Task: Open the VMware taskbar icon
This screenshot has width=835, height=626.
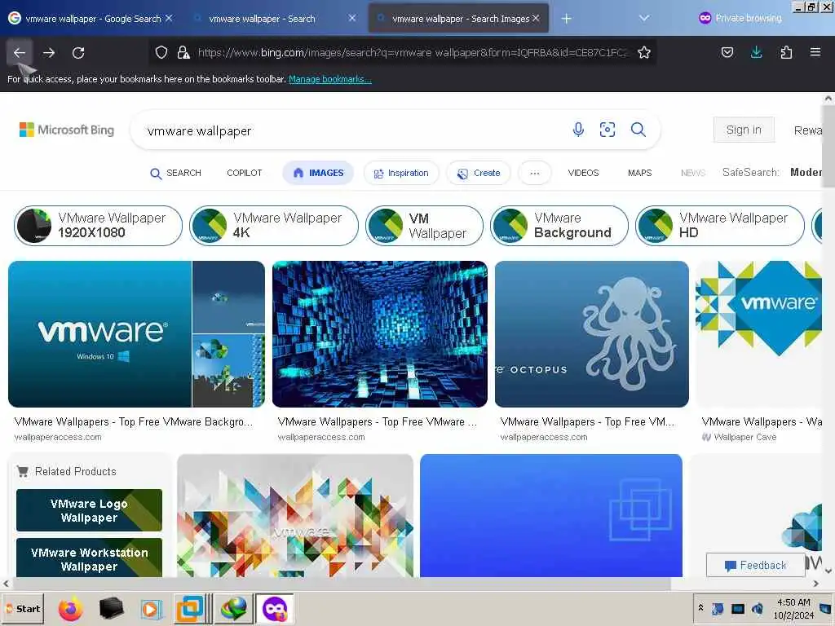Action: tap(190, 609)
